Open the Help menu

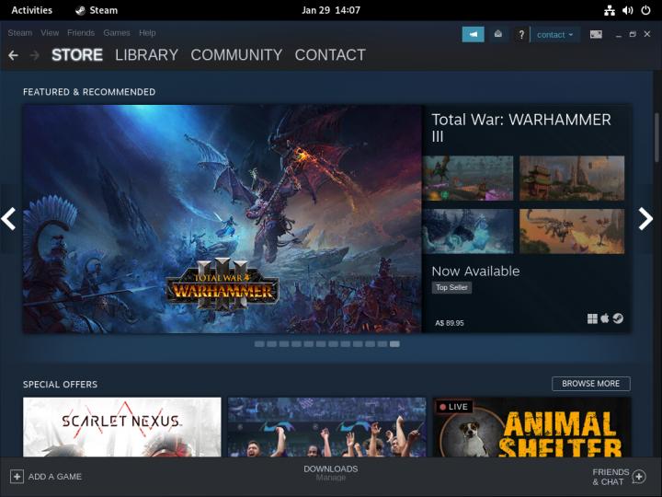click(147, 33)
